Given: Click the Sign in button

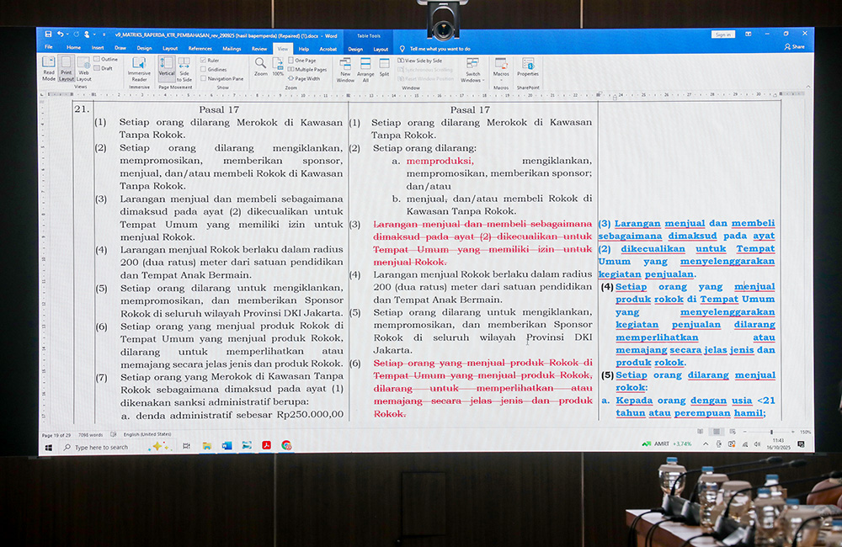Looking at the screenshot, I should tap(722, 35).
